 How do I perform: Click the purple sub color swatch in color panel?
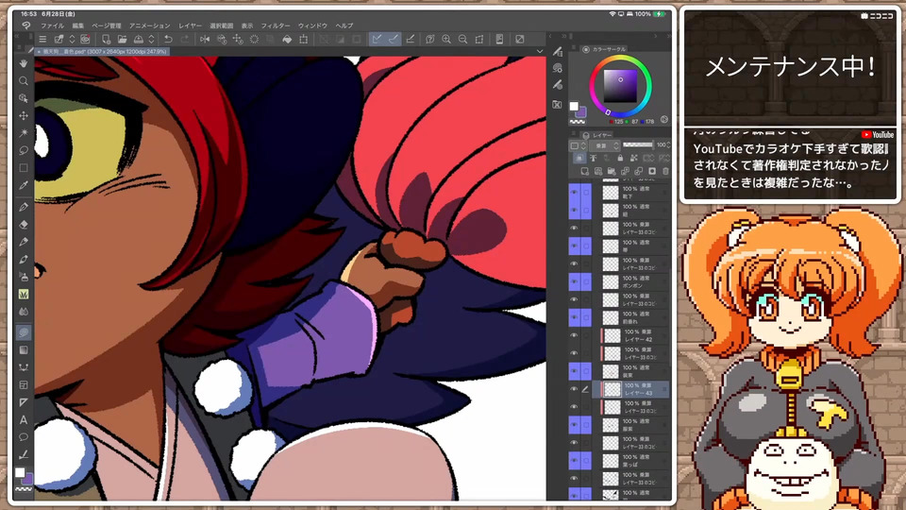pos(580,112)
